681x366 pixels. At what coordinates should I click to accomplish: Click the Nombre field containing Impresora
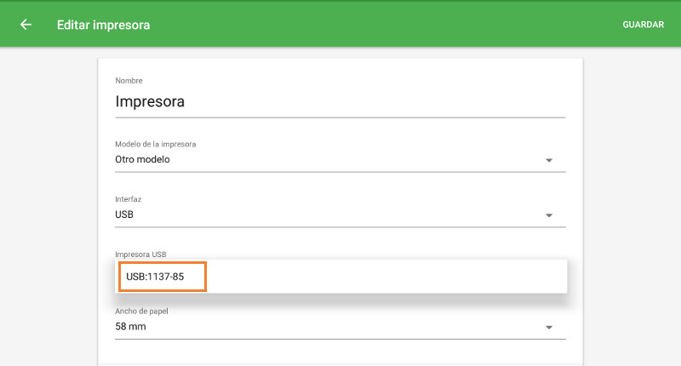click(x=340, y=102)
